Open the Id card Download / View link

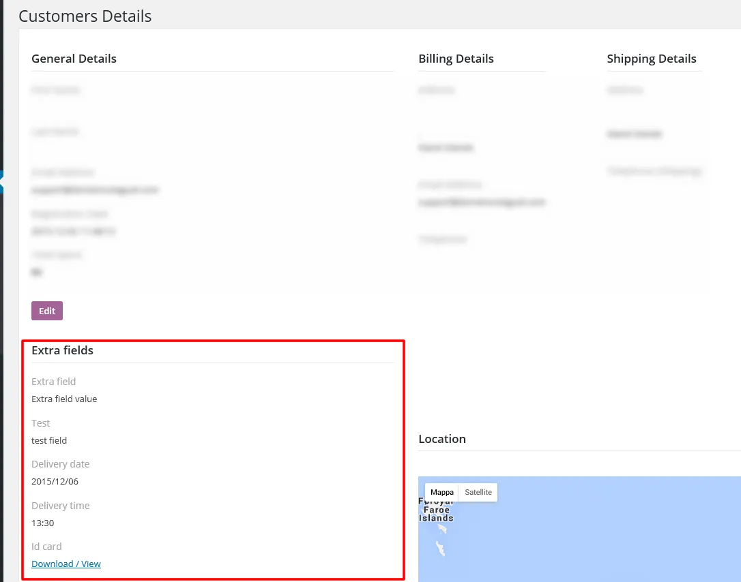66,564
